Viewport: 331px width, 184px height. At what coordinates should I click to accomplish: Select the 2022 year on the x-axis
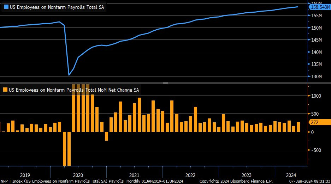coord(190,175)
